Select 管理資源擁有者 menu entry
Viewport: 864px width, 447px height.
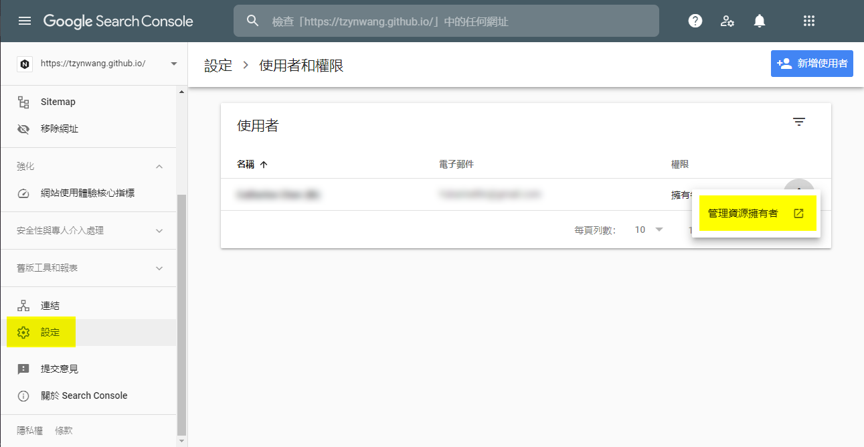(756, 213)
